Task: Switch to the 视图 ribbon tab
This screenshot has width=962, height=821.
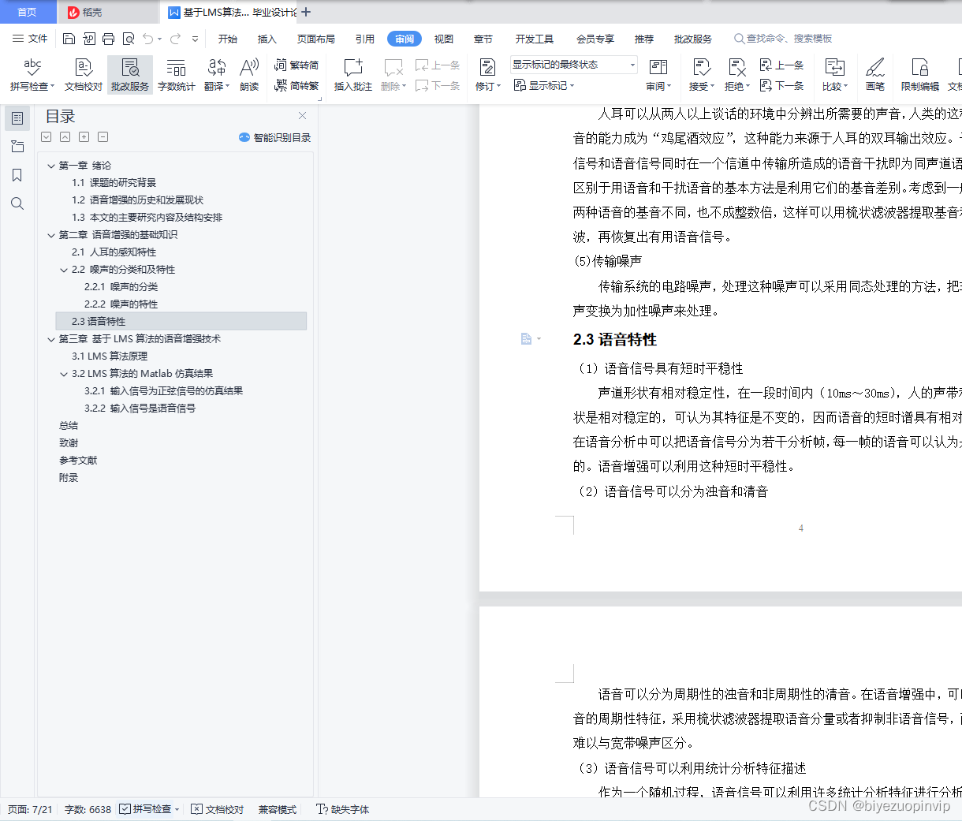Action: point(443,38)
